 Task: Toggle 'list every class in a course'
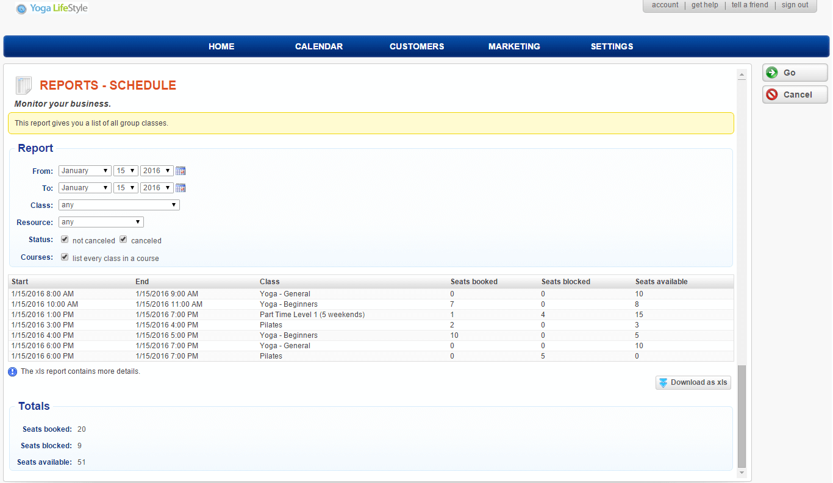(65, 256)
